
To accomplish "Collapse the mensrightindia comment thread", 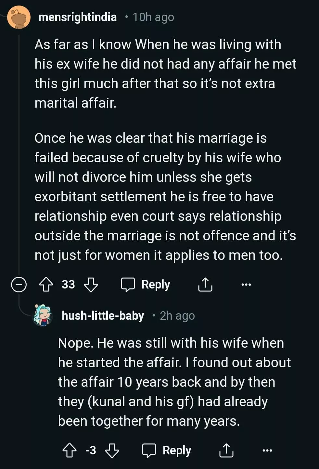I will [x=19, y=285].
